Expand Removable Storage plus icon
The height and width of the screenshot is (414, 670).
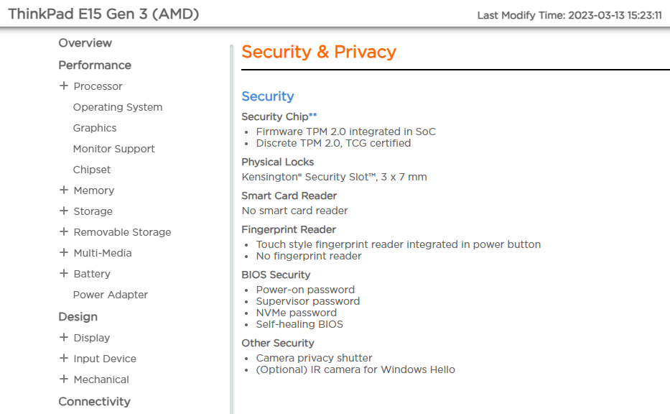(64, 231)
